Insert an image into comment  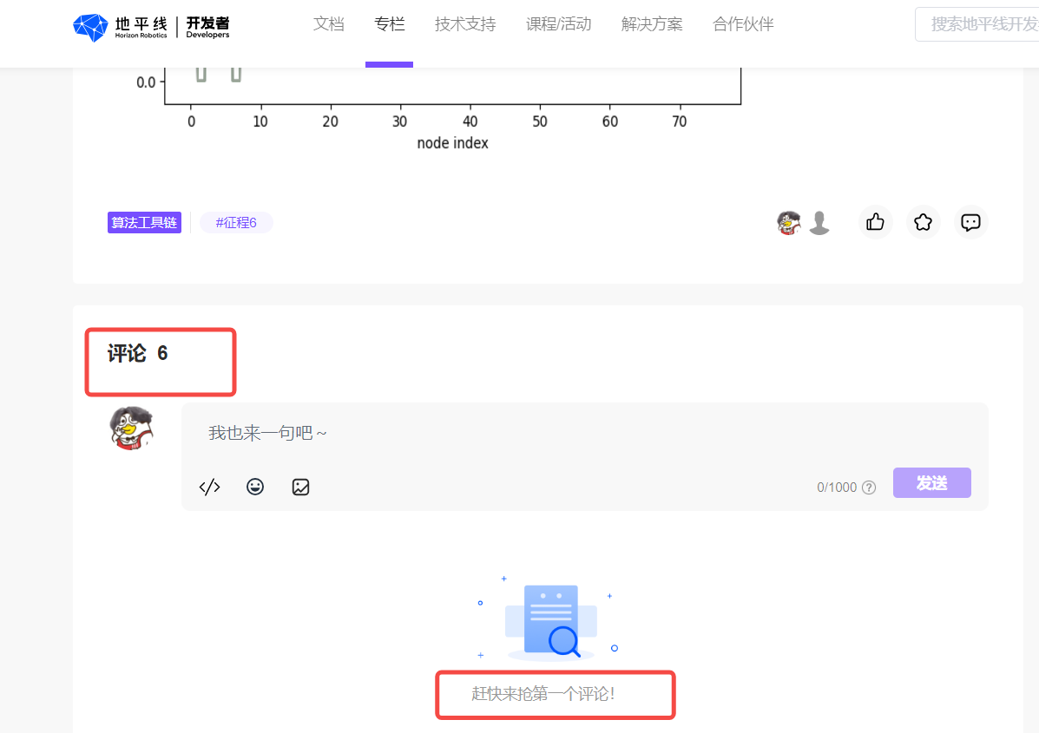click(x=300, y=487)
